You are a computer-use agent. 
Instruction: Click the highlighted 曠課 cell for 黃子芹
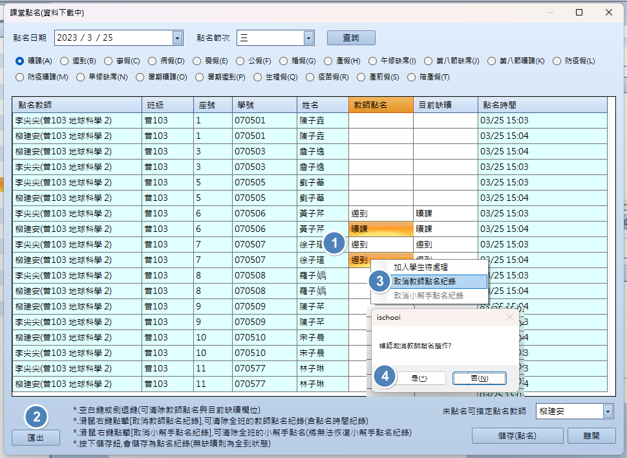381,229
